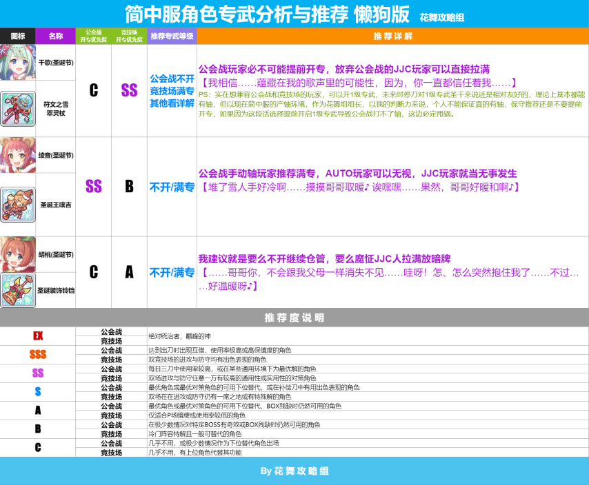The image size is (589, 485).
Task: Click the 公会战 label in the EX row
Action: pyautogui.click(x=111, y=331)
